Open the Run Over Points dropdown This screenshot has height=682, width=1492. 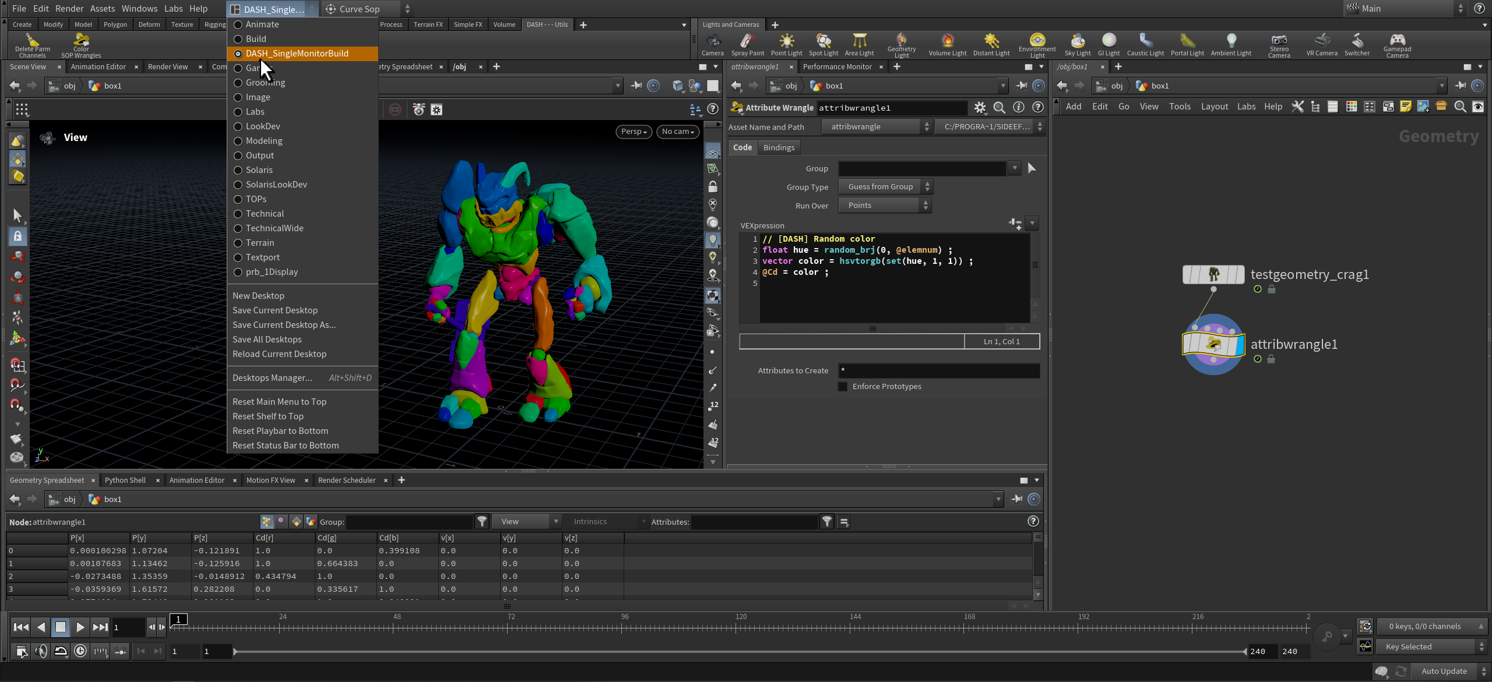pos(885,206)
